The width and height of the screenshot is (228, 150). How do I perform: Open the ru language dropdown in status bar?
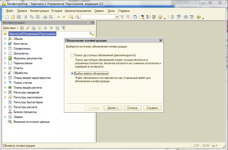coord(215,146)
